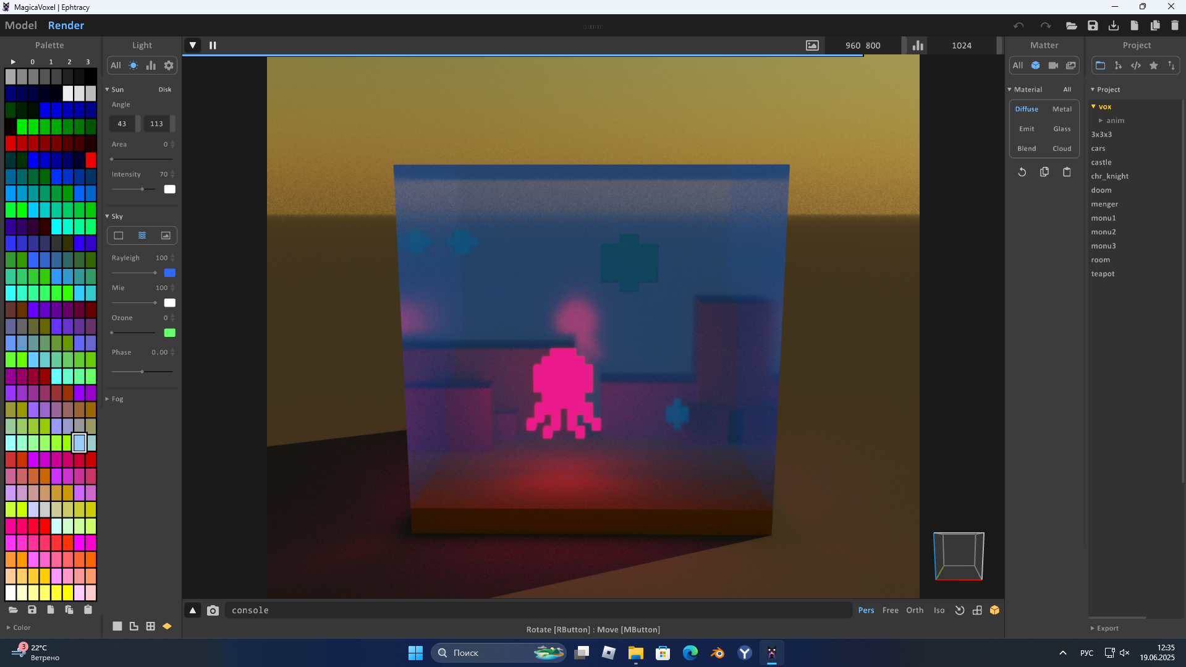Screen dimensions: 1186x667
Task: Switch to the Model tab
Action: point(21,25)
